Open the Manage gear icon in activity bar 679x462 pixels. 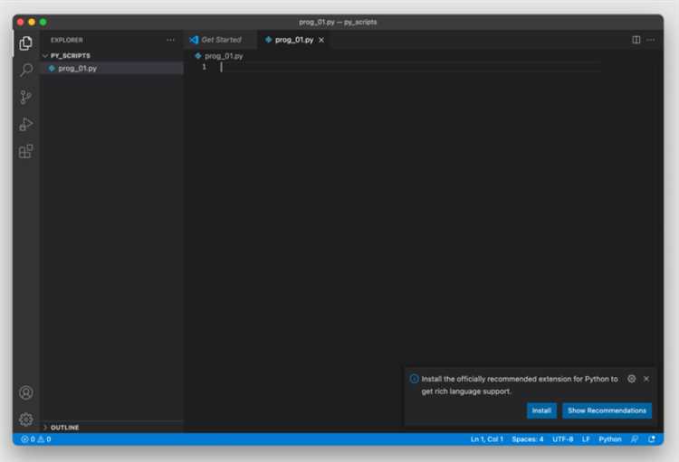point(26,419)
